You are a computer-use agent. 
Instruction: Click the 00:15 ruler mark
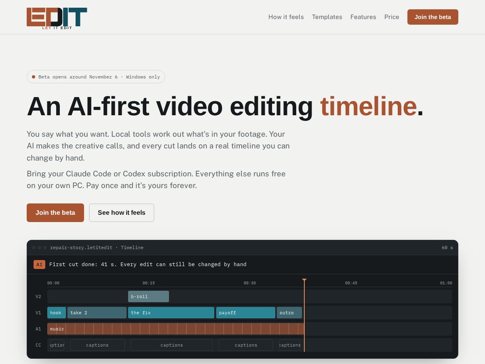tap(149, 283)
